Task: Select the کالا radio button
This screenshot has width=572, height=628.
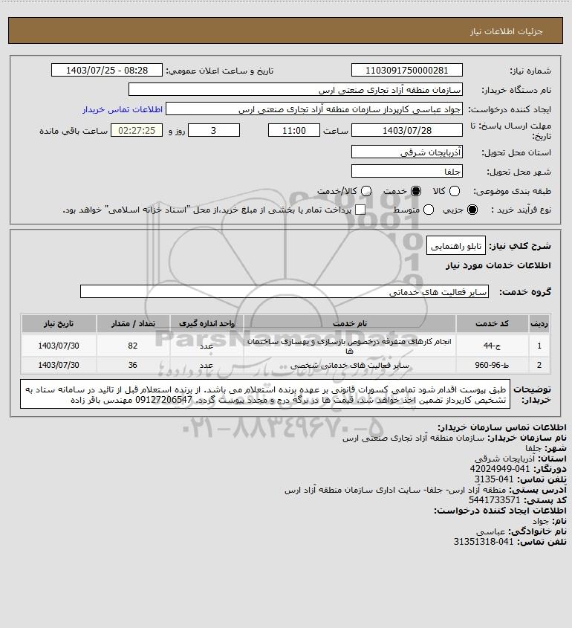Action: tap(455, 191)
